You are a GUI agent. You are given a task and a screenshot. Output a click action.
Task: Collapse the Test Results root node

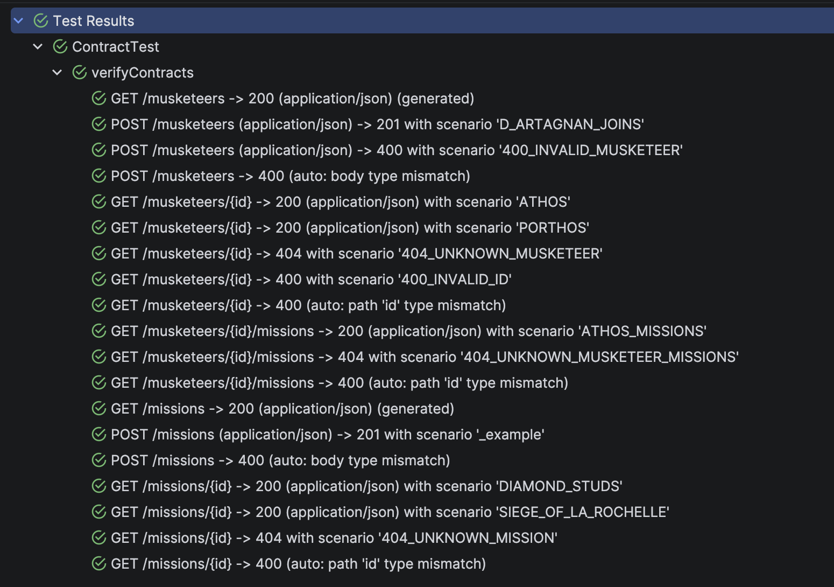(19, 20)
